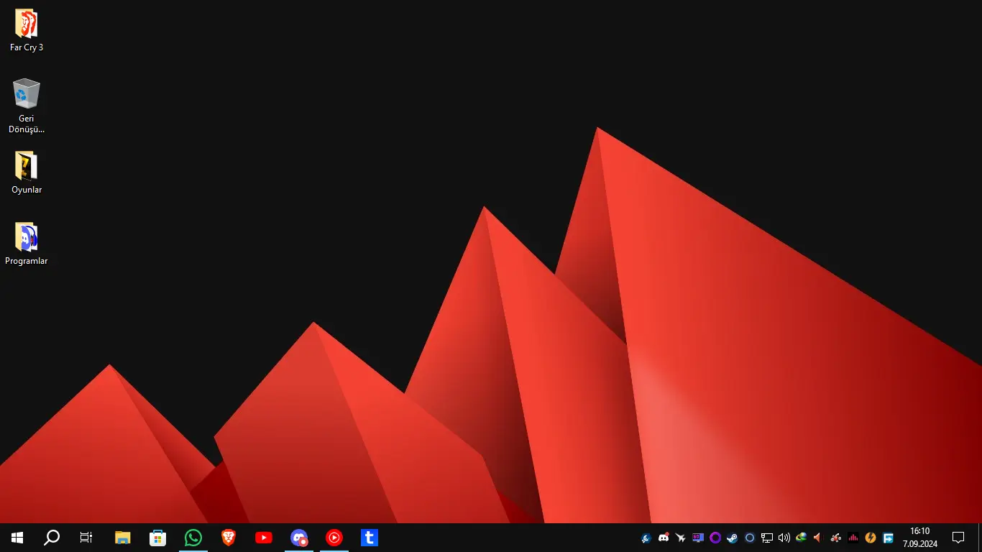The image size is (982, 552).
Task: Open the Programlar desktop folder
Action: point(27,244)
